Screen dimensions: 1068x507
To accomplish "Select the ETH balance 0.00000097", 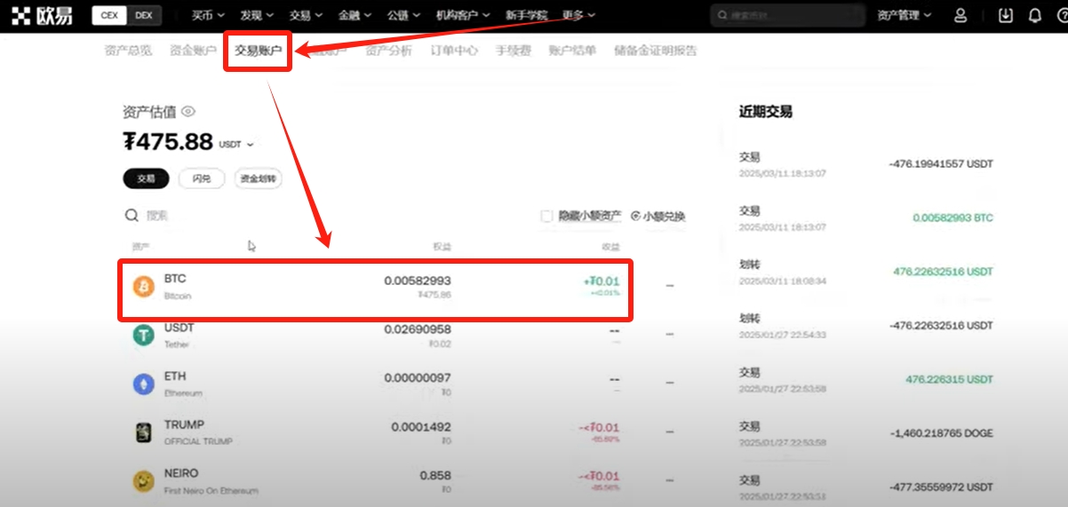I will [x=418, y=378].
